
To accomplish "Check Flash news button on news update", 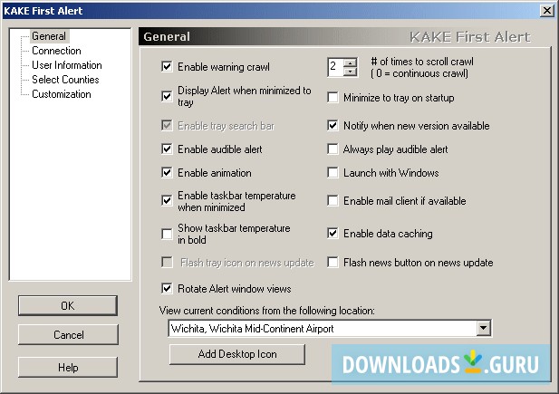I will (x=333, y=263).
